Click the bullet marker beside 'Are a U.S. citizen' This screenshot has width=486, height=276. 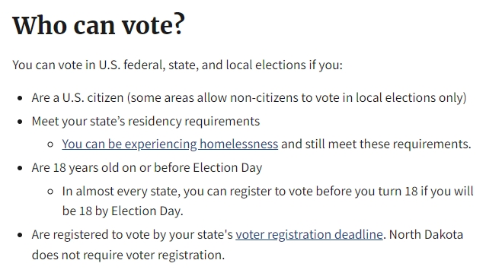click(20, 98)
